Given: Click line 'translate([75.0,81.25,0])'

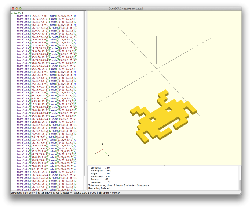Looking at the screenshot, I should click(47, 184).
